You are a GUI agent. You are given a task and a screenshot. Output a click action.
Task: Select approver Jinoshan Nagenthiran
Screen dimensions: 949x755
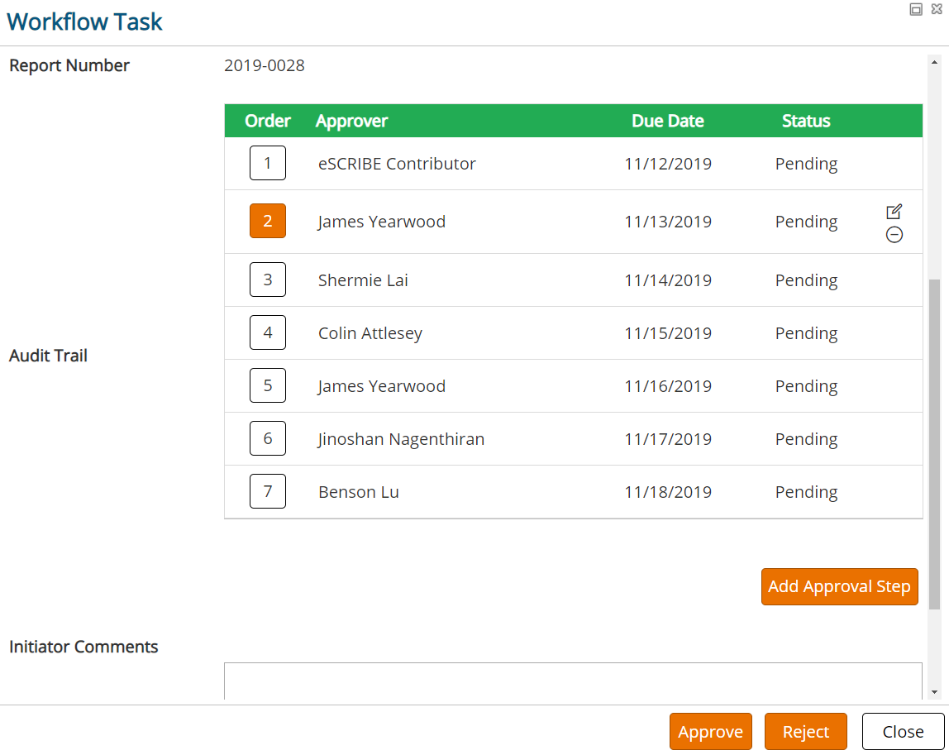click(x=401, y=439)
